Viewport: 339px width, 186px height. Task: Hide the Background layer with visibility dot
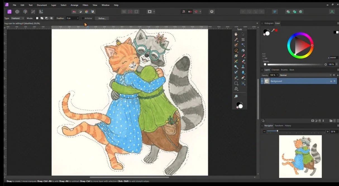pos(335,81)
